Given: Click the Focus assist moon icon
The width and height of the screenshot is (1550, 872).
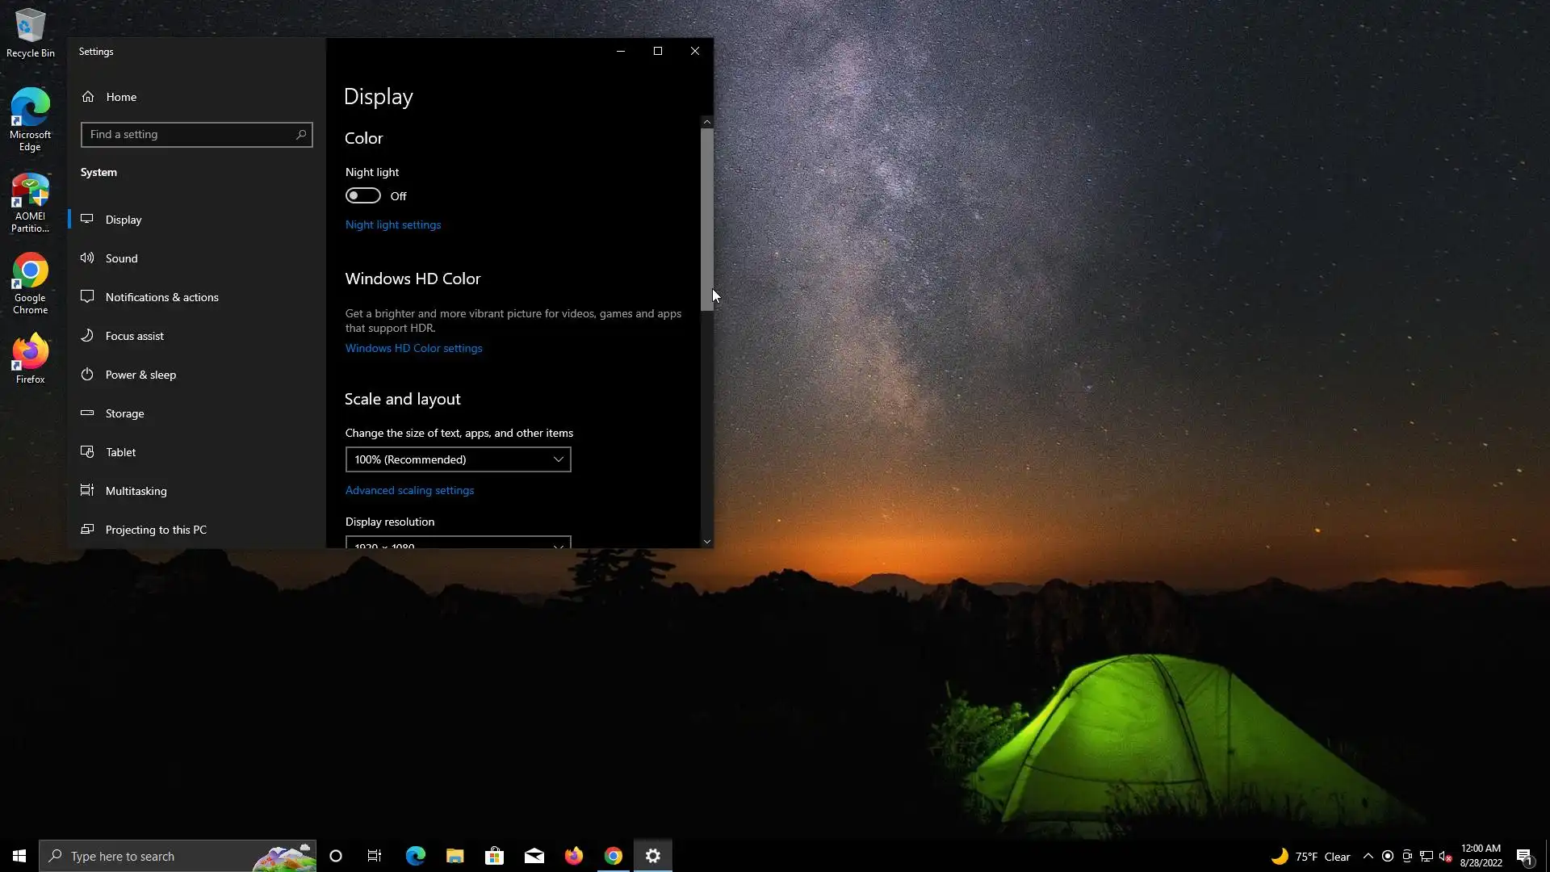Looking at the screenshot, I should pos(87,336).
